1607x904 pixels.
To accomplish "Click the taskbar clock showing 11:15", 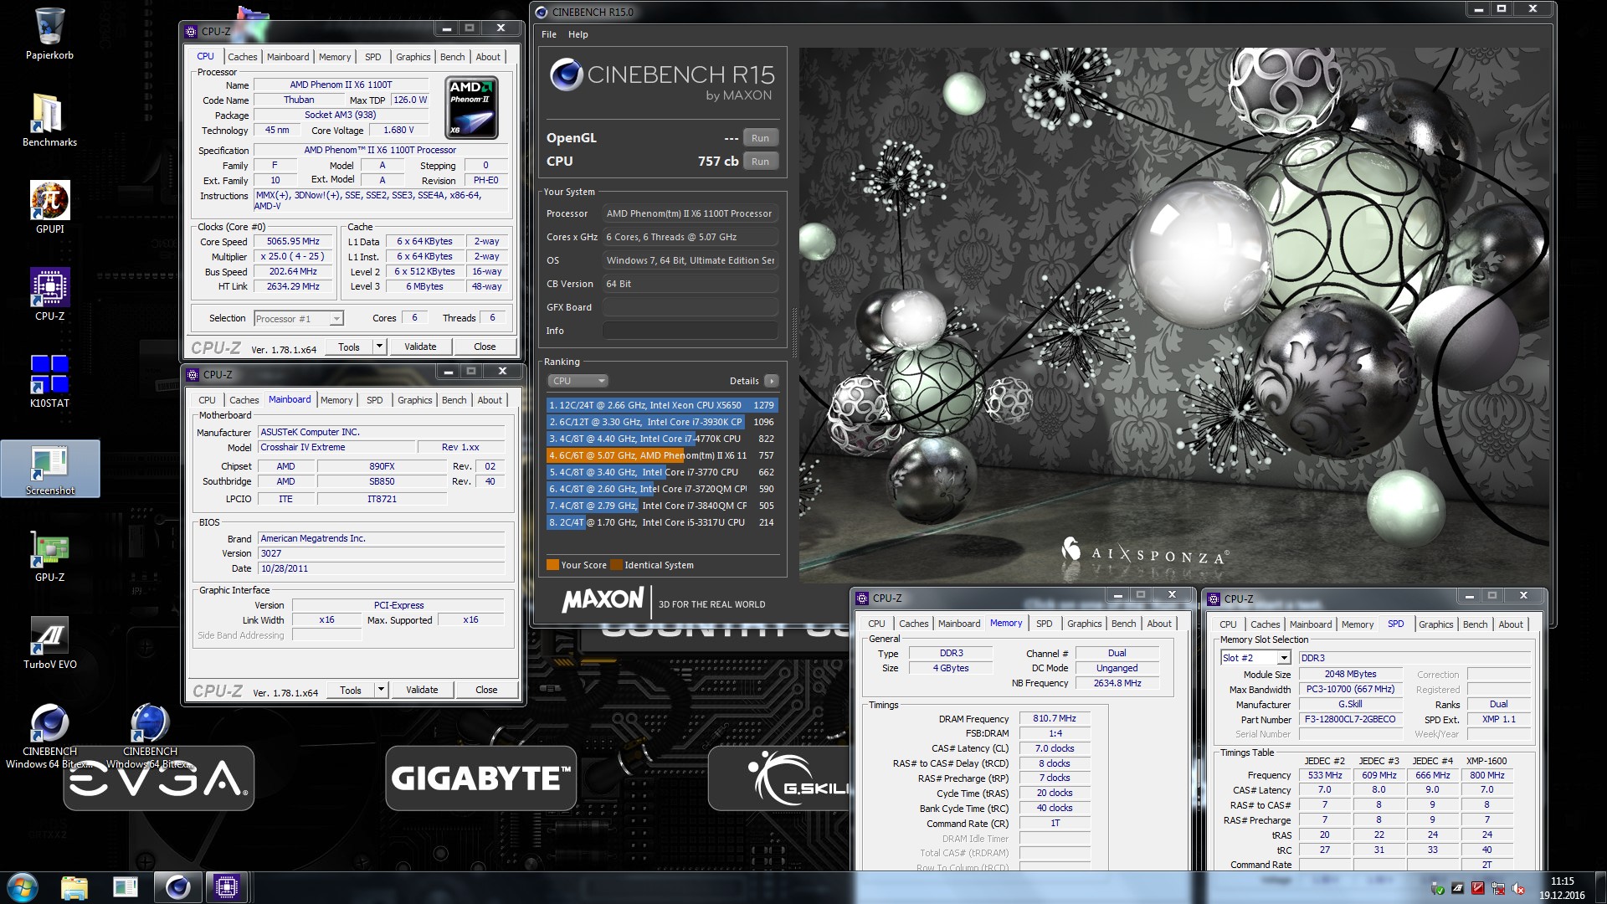I will point(1562,887).
